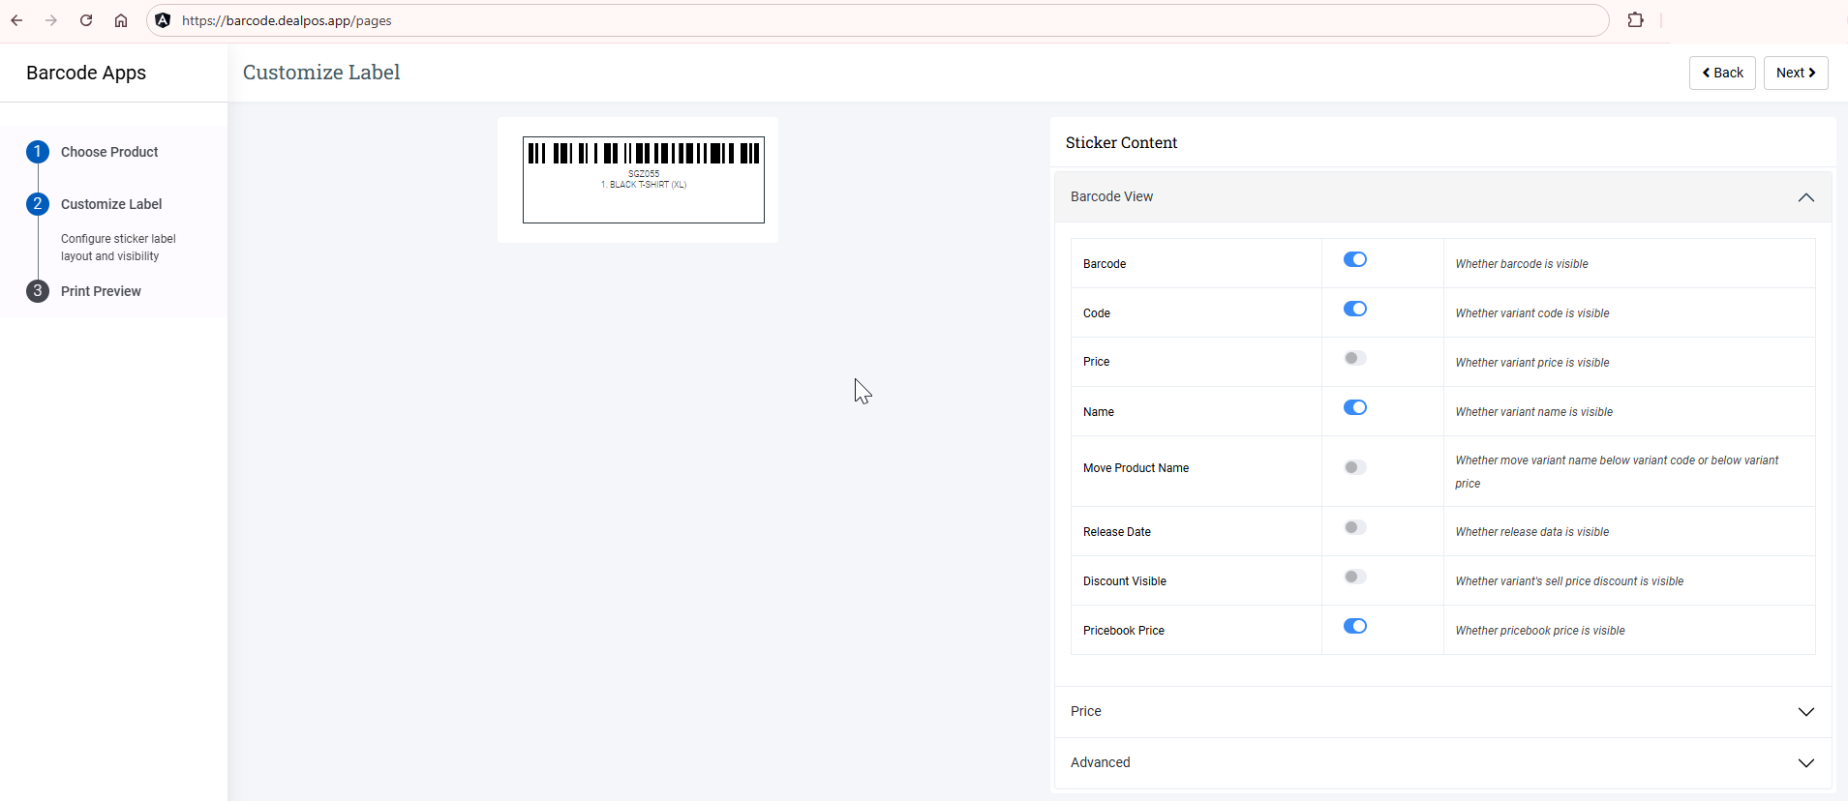
Task: Click the 'Release Date' row label
Action: coord(1117,532)
